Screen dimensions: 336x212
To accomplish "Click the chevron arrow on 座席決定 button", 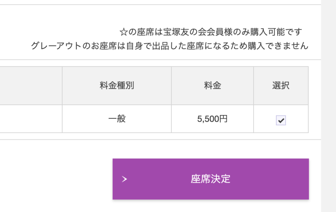I will tap(124, 179).
